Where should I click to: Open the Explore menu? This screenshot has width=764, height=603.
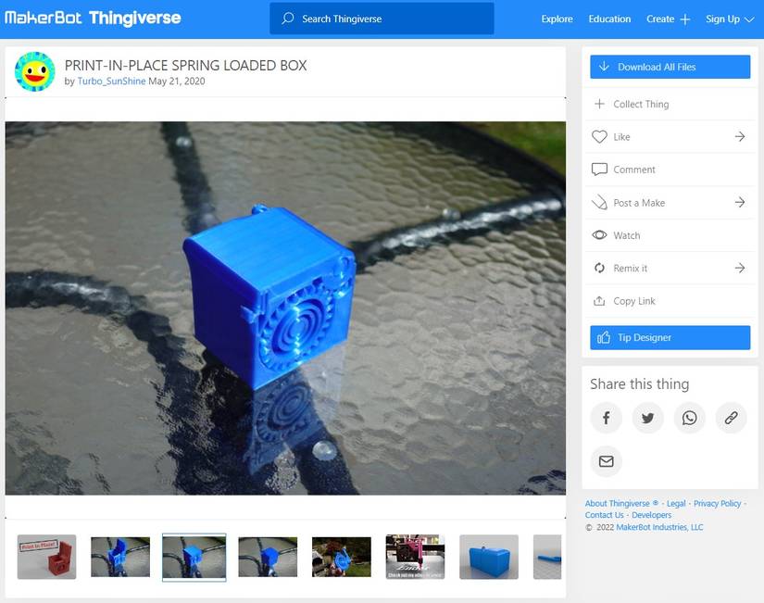tap(557, 19)
